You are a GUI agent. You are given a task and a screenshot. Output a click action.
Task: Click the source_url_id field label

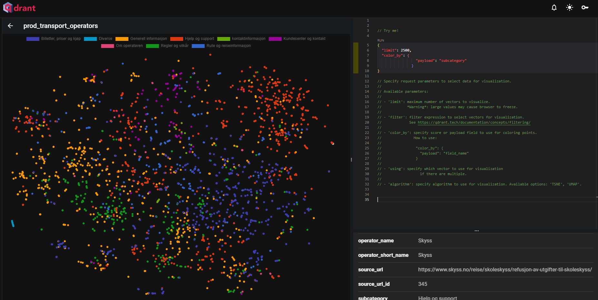(374, 284)
